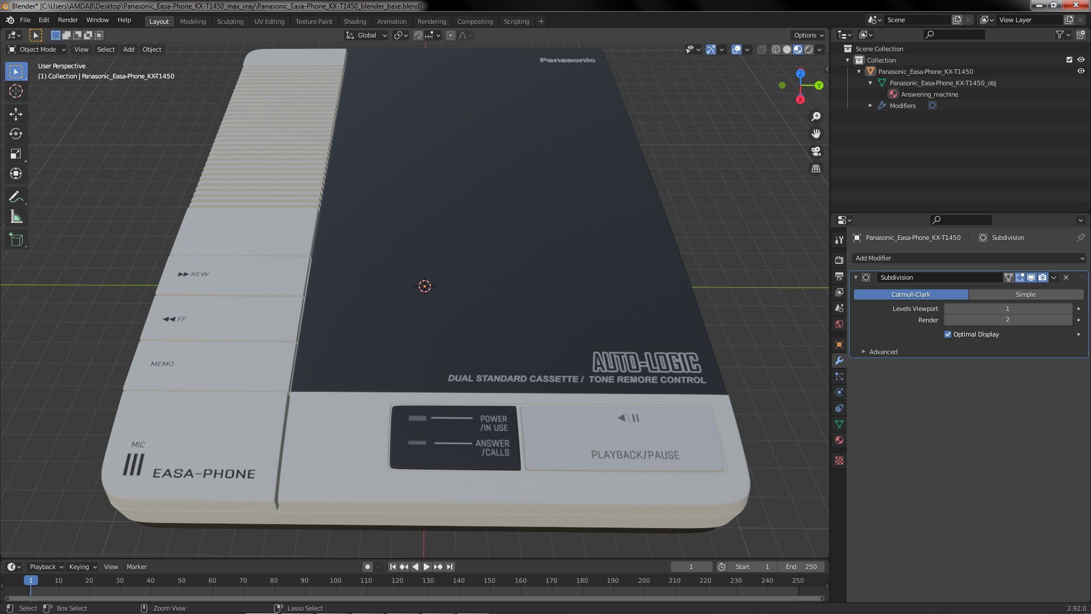Open the Keying dropdown in timeline
The image size is (1091, 614).
(x=82, y=567)
